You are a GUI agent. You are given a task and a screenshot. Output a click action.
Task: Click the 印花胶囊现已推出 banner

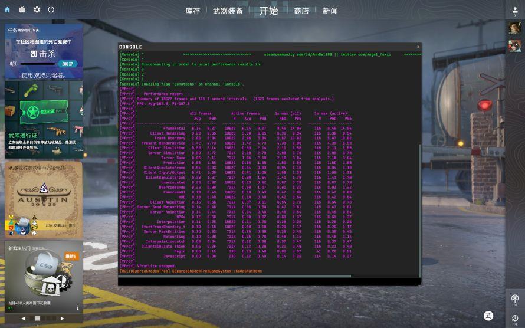61,225
